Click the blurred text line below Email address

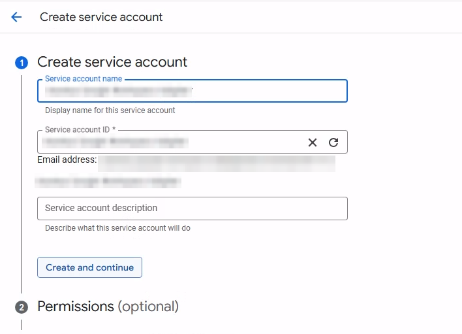point(108,180)
